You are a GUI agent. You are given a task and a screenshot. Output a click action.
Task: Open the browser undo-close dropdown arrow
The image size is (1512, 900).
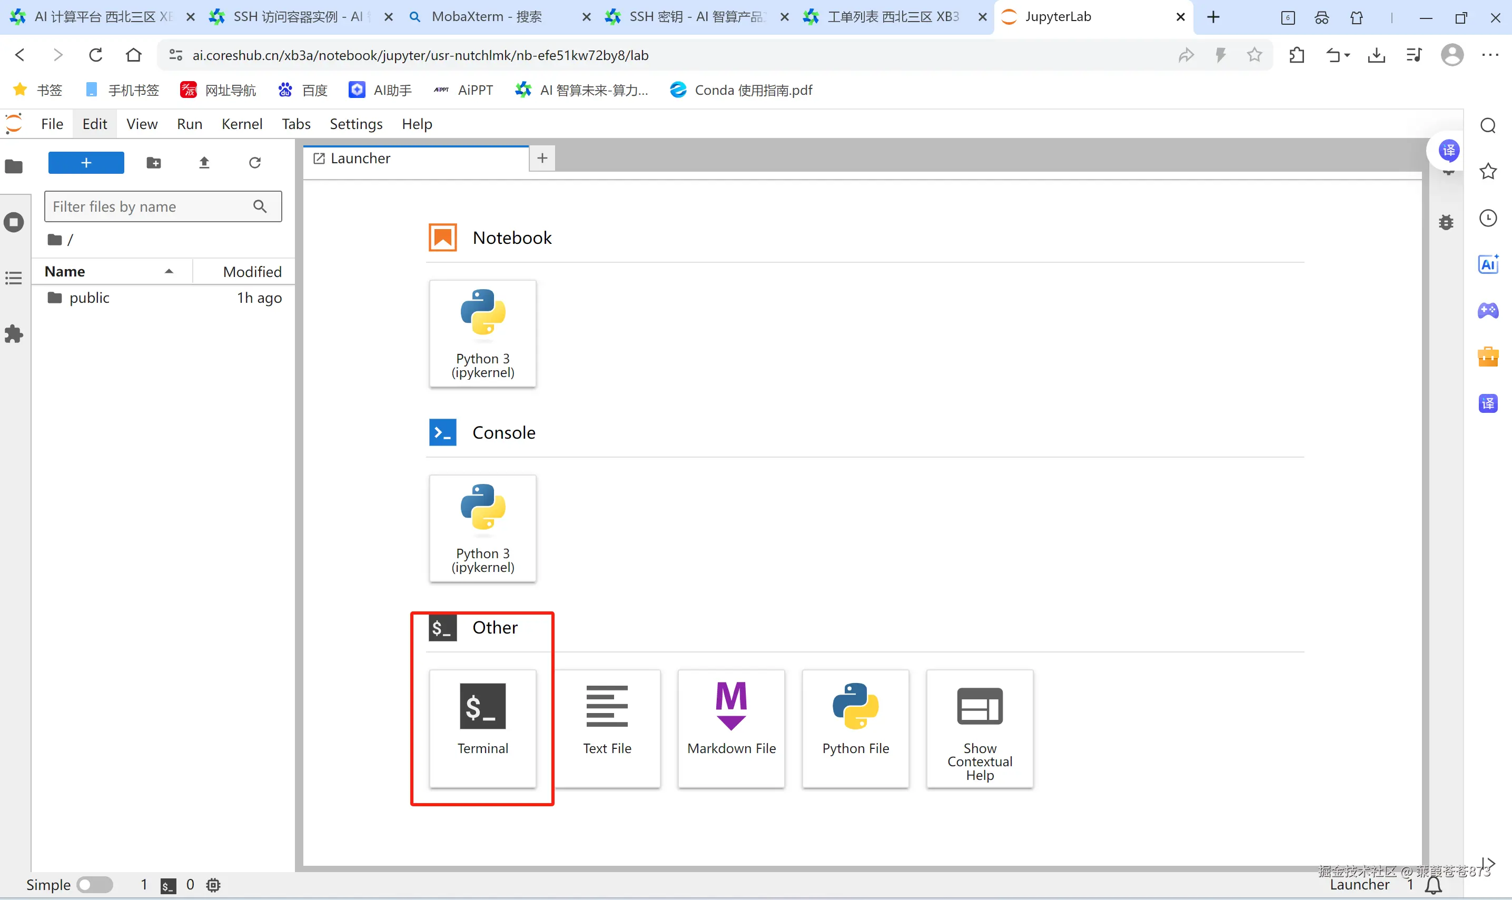1347,55
